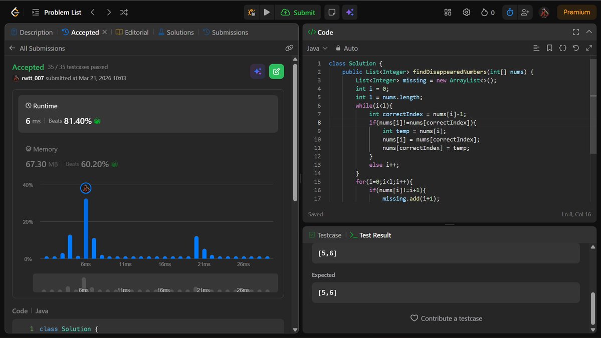Go to previous problem arrow
The width and height of the screenshot is (601, 338).
tap(93, 12)
